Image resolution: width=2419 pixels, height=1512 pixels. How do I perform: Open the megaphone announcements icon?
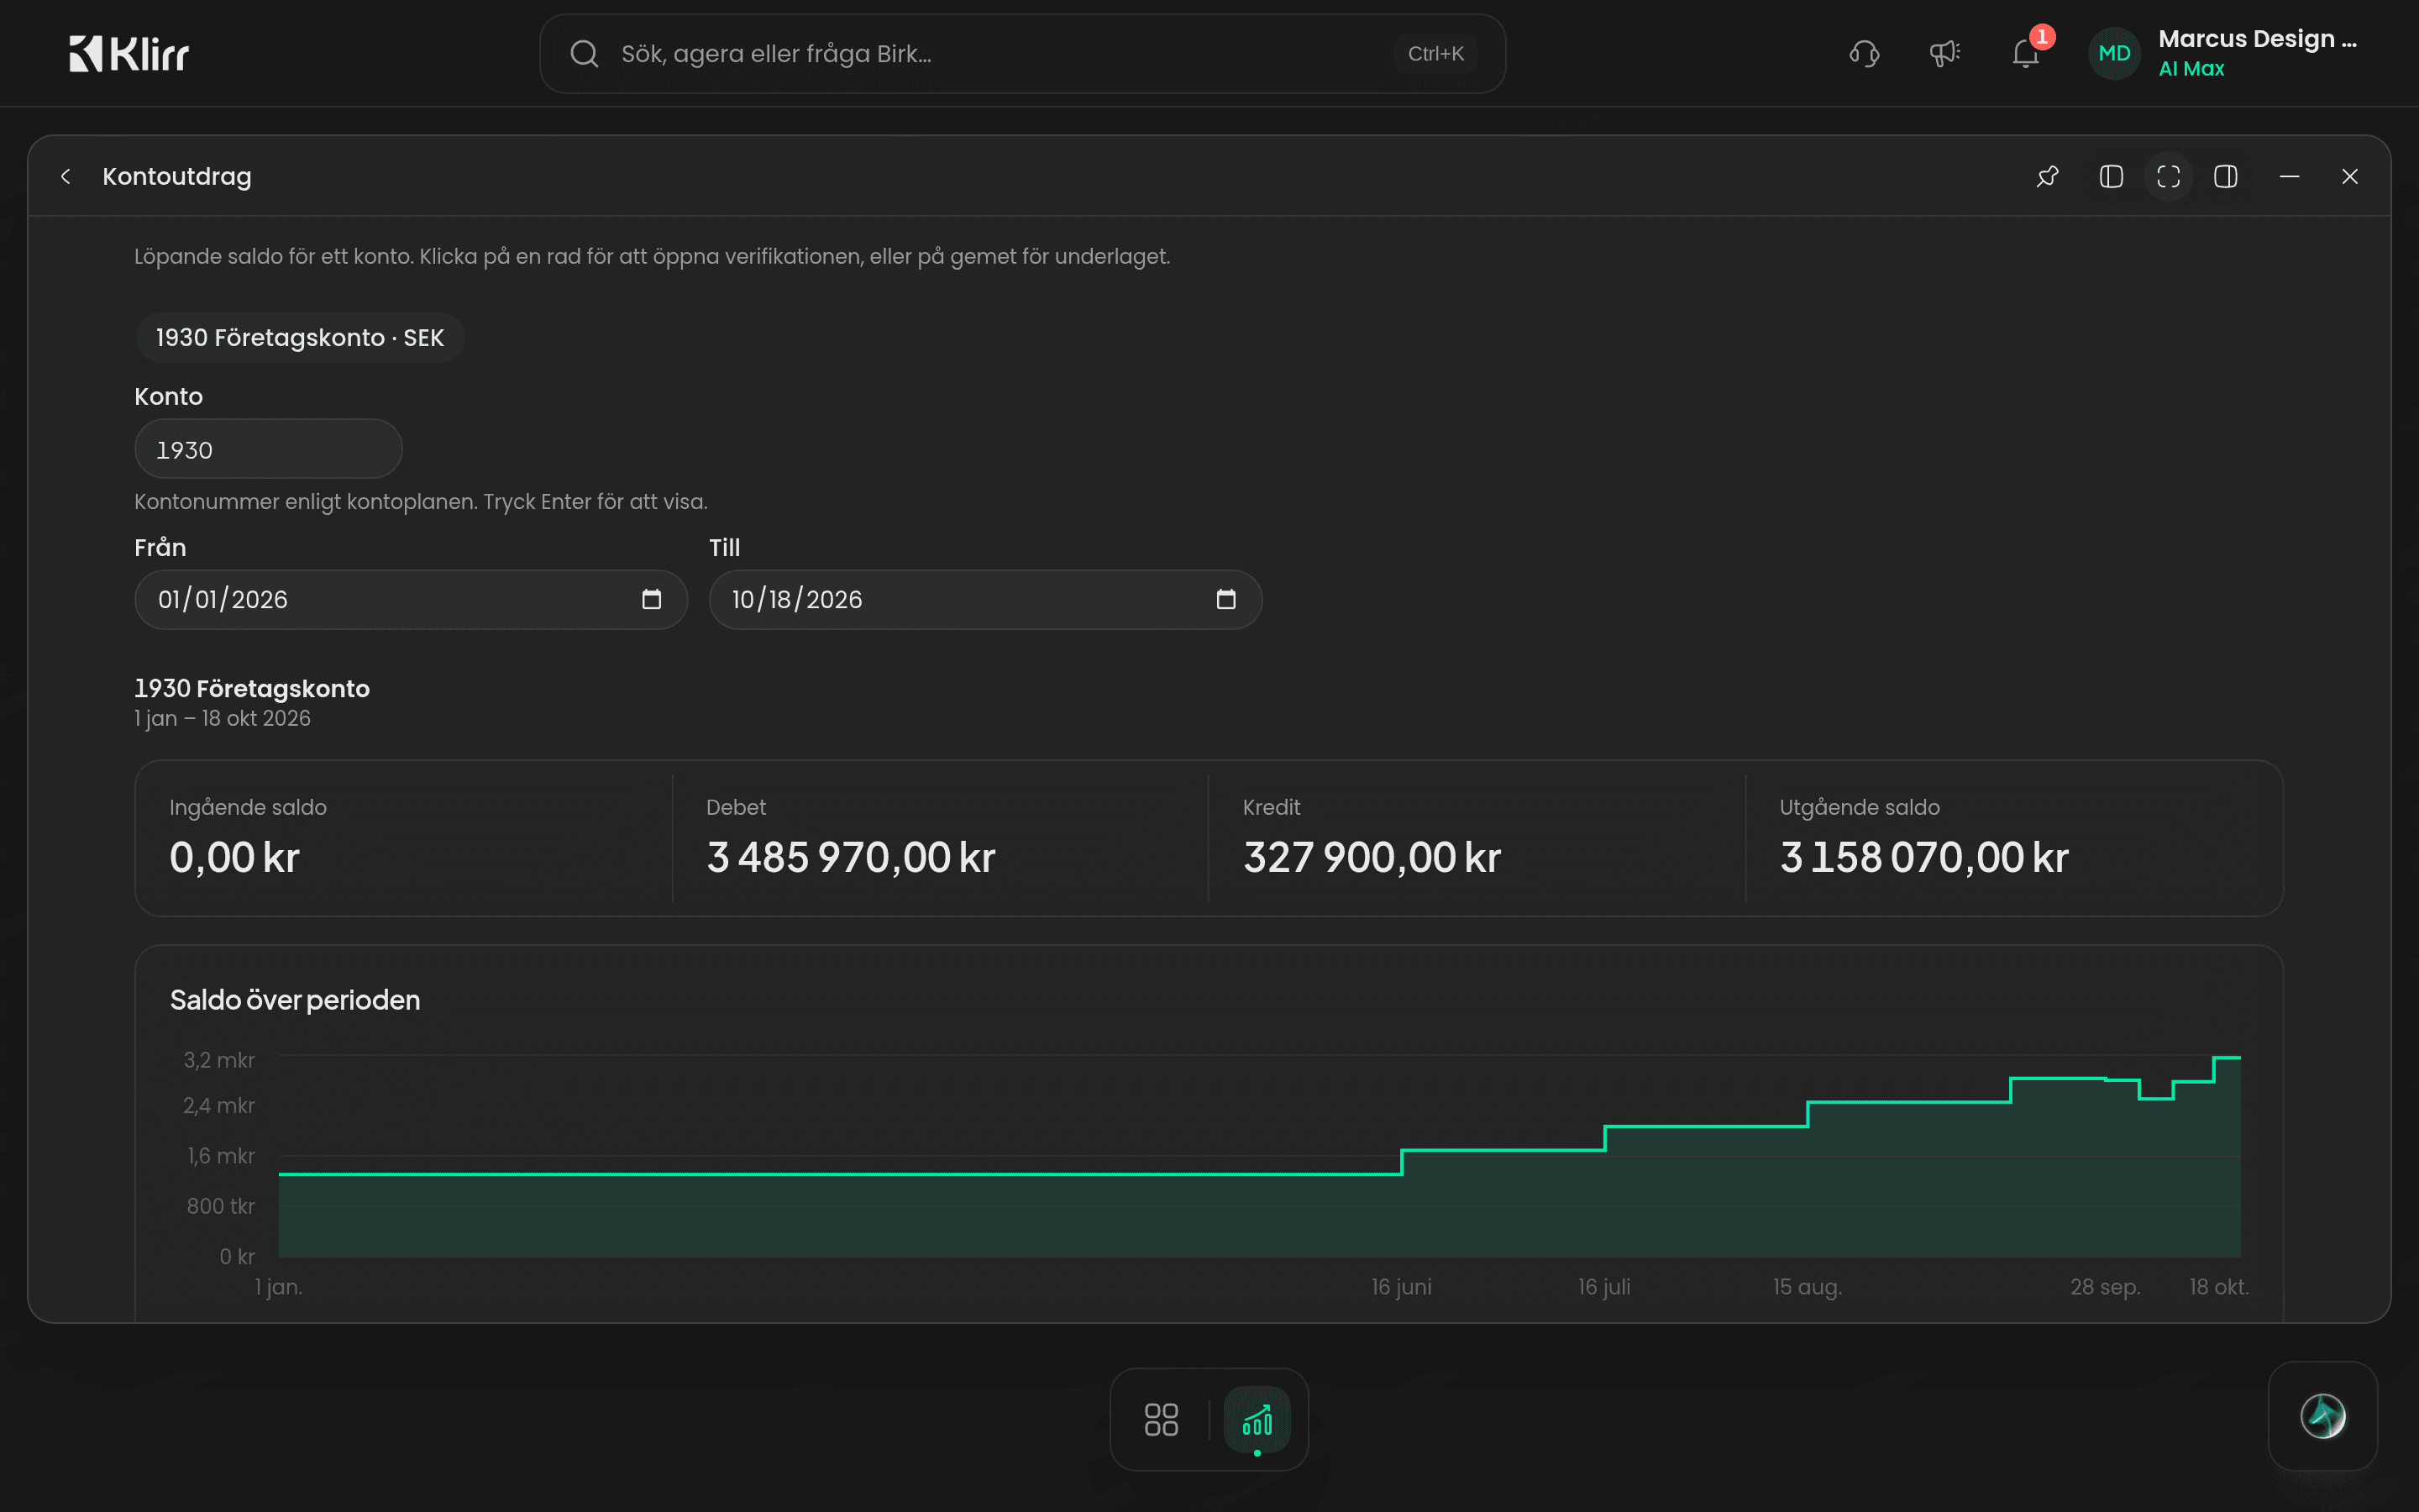[1944, 54]
